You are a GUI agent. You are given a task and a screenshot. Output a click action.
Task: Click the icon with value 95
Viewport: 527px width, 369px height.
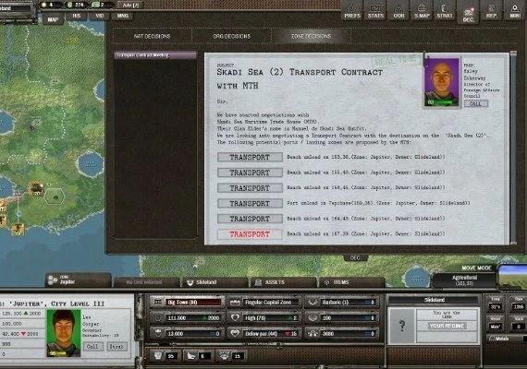tap(157, 356)
